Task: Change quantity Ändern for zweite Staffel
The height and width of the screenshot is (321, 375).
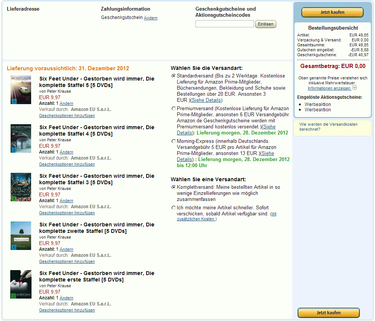Action: click(x=66, y=249)
